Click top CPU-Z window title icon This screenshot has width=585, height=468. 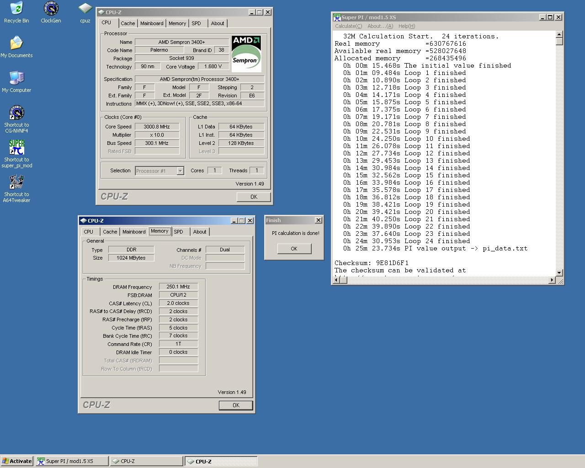click(x=101, y=12)
